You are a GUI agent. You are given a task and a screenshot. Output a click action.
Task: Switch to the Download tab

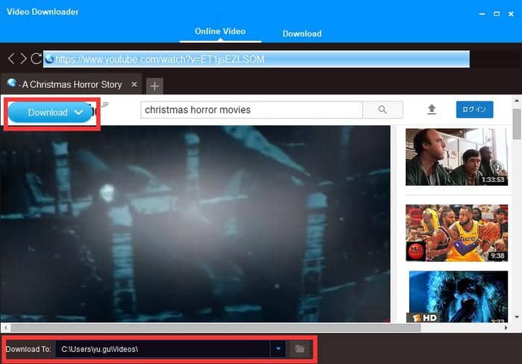(x=302, y=34)
